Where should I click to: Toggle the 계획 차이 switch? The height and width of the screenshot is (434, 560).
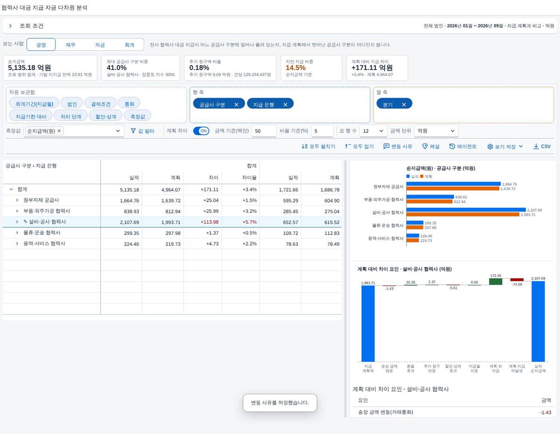point(201,131)
